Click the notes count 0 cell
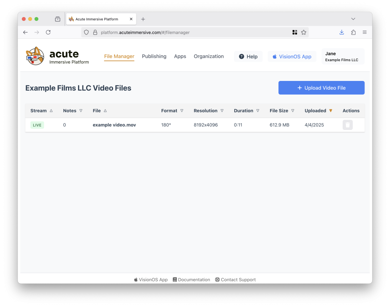The width and height of the screenshot is (390, 307). point(64,125)
